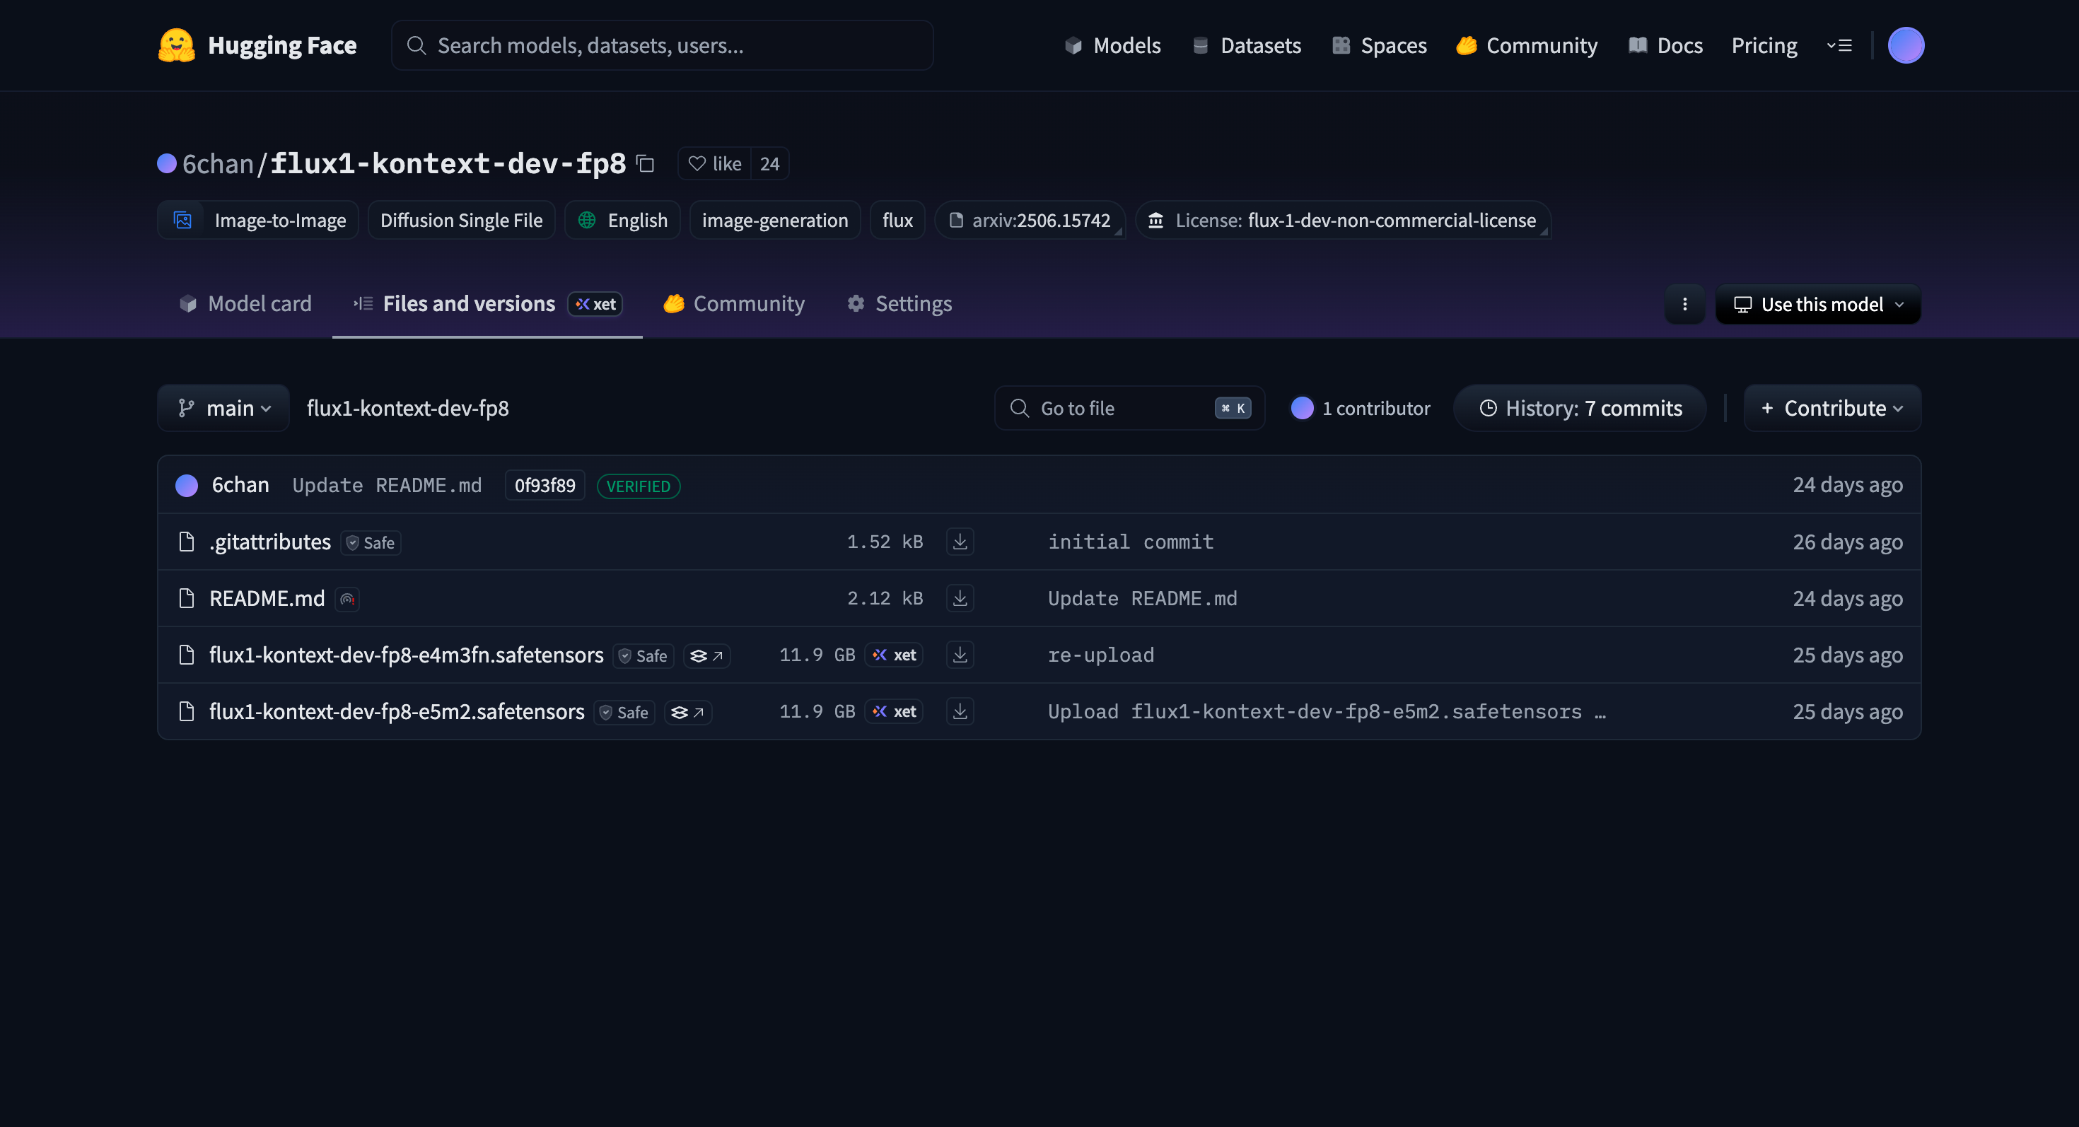
Task: Open the 'initial commit' commit message
Action: [x=1131, y=542]
